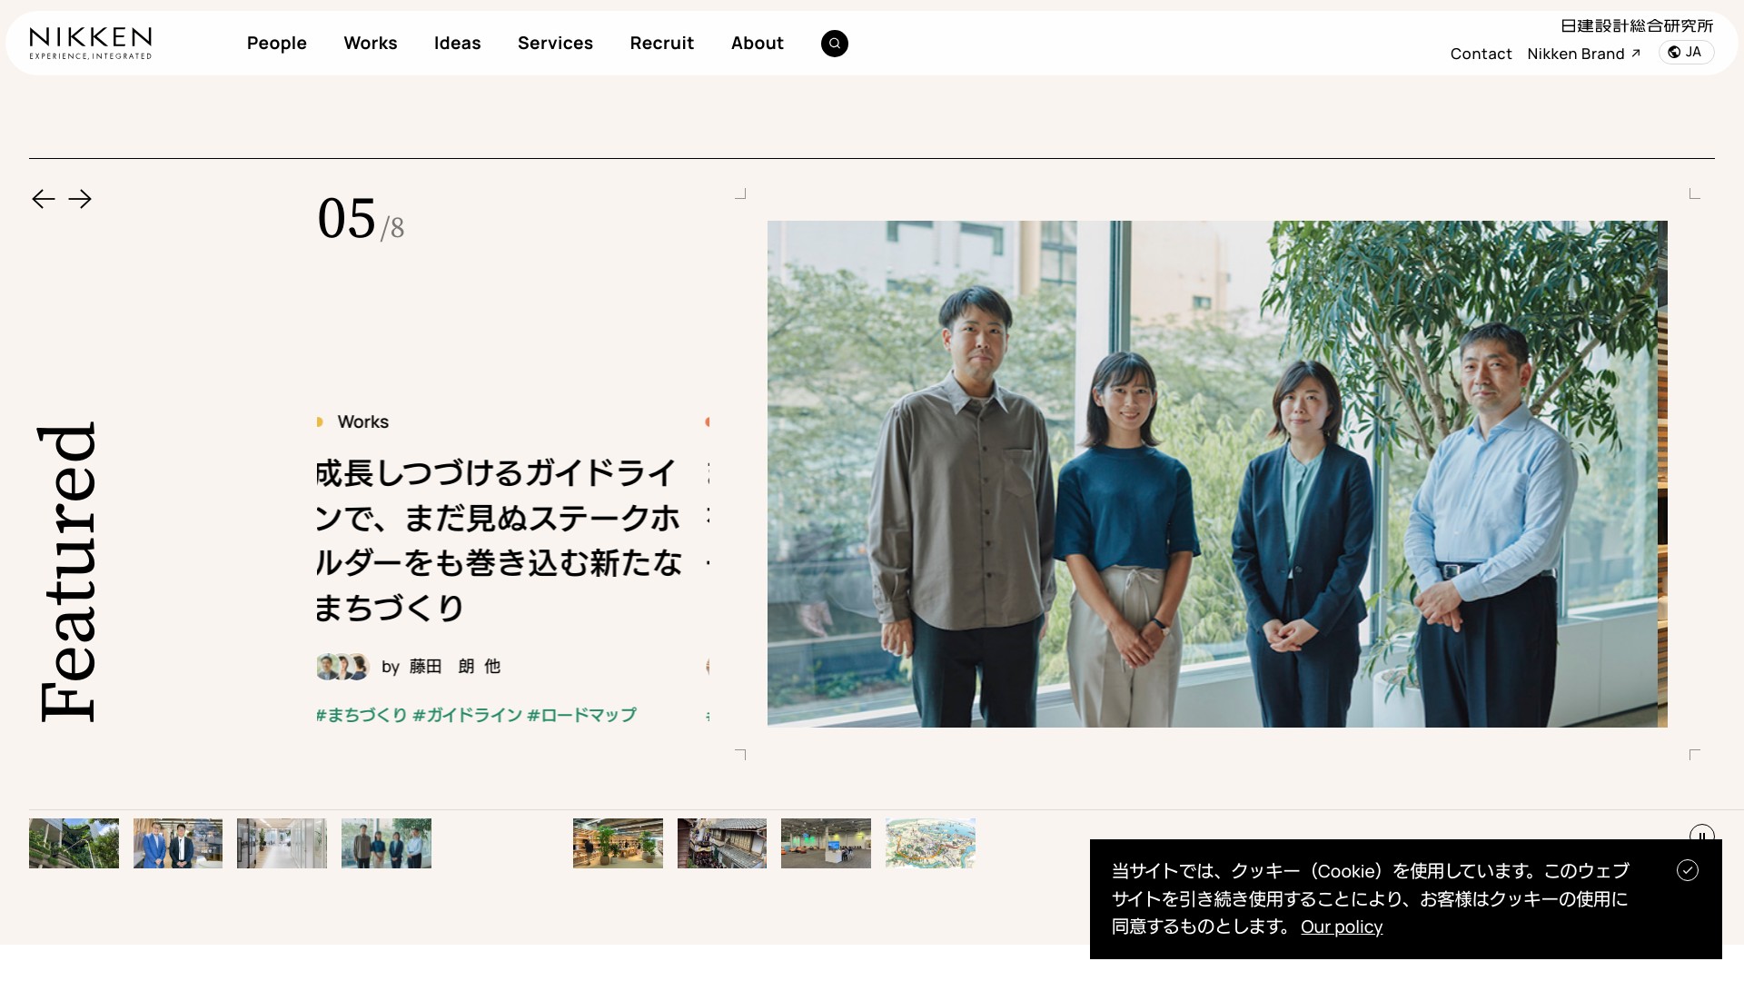Accept cookies with the checkmark icon
Viewport: 1744px width, 981px height.
(1687, 870)
